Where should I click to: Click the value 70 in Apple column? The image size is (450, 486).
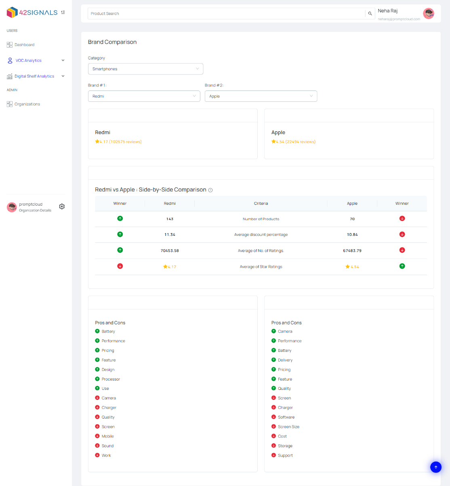point(352,219)
